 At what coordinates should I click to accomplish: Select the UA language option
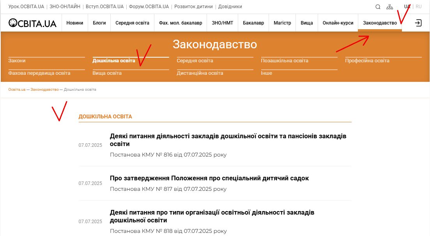pos(407,7)
